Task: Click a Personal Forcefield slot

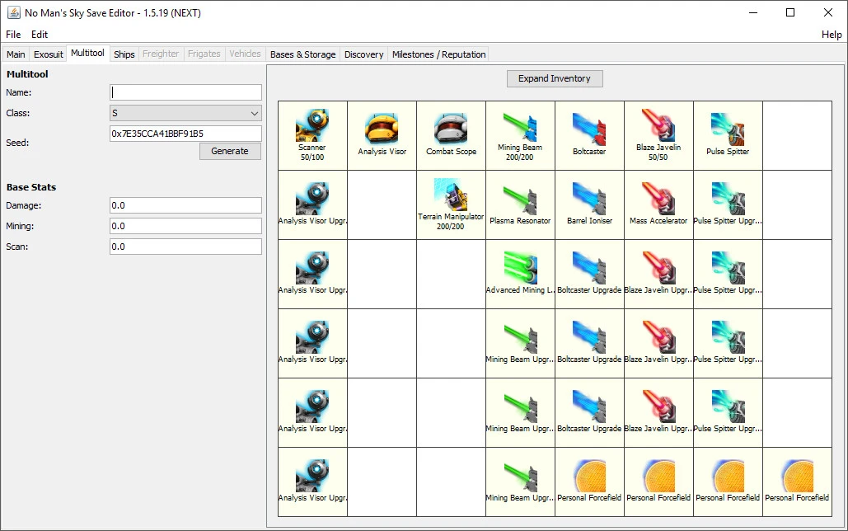Action: point(588,482)
